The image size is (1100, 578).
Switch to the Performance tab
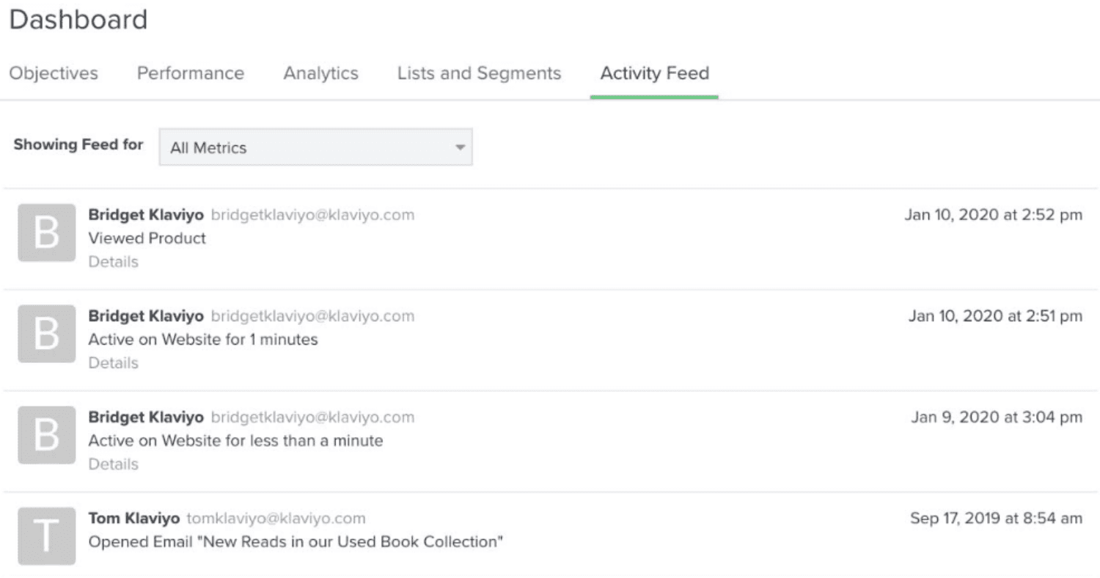[x=191, y=73]
